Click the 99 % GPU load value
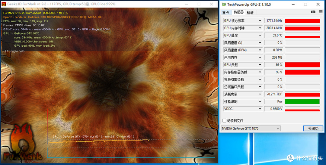This screenshot has width=326, height=165. 273,65
